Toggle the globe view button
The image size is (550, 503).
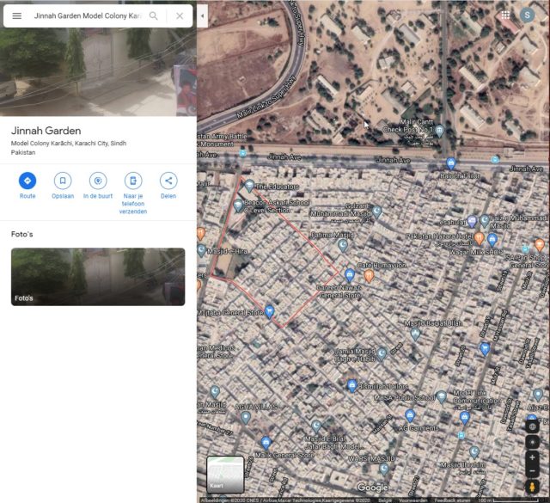pyautogui.click(x=532, y=426)
